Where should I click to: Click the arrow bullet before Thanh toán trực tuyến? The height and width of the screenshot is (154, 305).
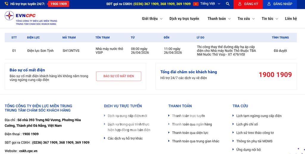pos(169,116)
